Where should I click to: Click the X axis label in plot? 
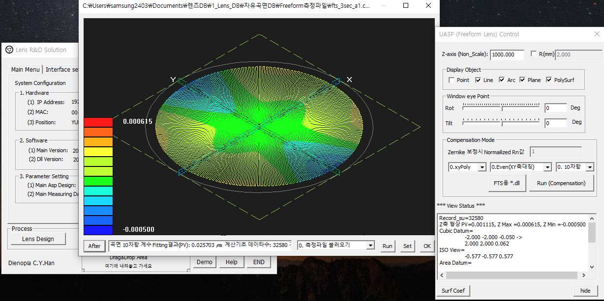349,80
